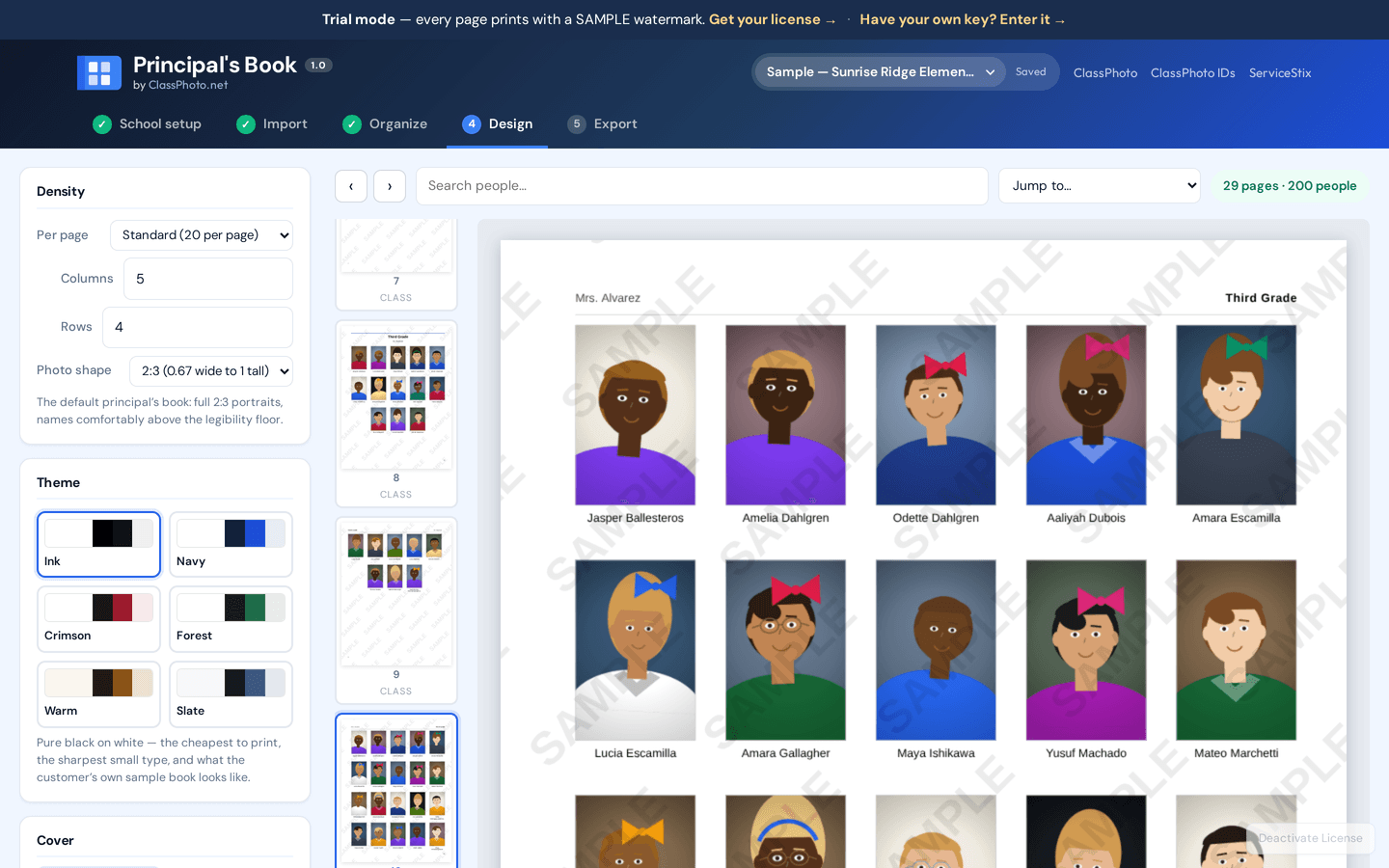Click the Mrs. Alvarez teacher name
Screen dimensions: 1389x868
point(608,298)
